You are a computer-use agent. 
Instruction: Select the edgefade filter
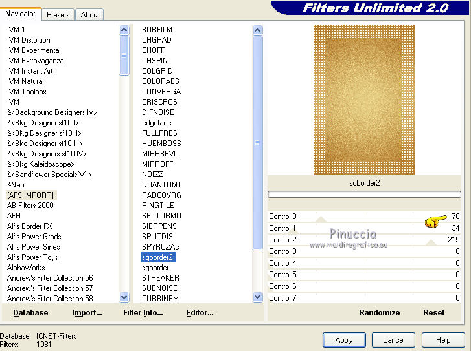coord(157,123)
